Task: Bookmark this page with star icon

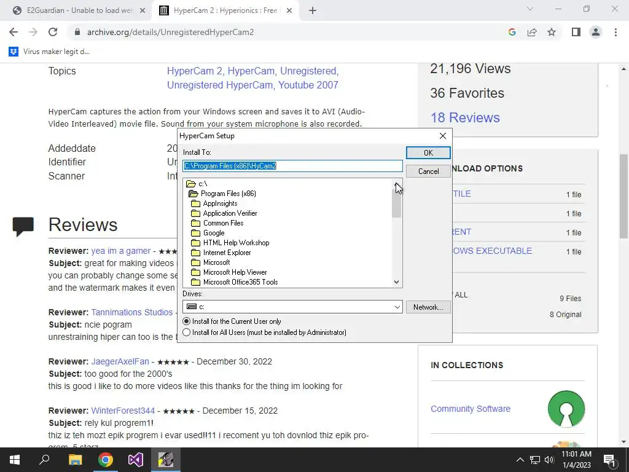Action: pyautogui.click(x=552, y=32)
